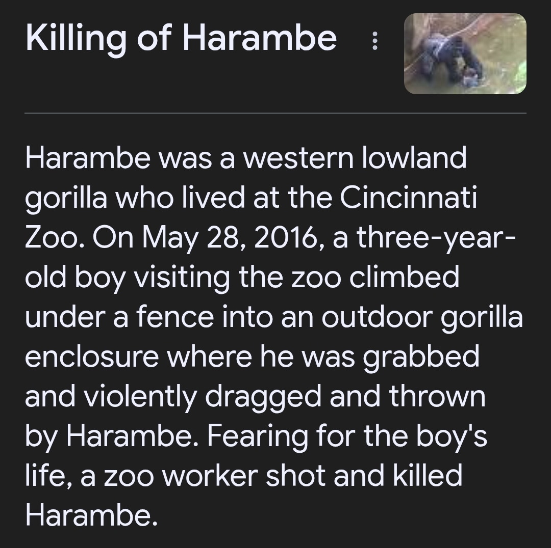The image size is (551, 548).
Task: Click the horizontal divider below the title
Action: click(x=275, y=113)
